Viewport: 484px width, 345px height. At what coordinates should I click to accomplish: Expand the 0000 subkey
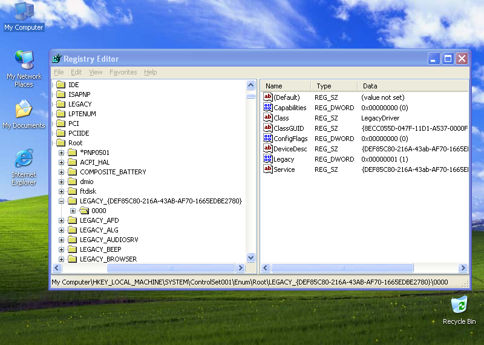[73, 211]
